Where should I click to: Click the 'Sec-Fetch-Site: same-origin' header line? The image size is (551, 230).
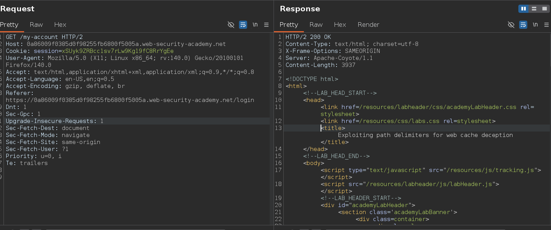pos(53,142)
